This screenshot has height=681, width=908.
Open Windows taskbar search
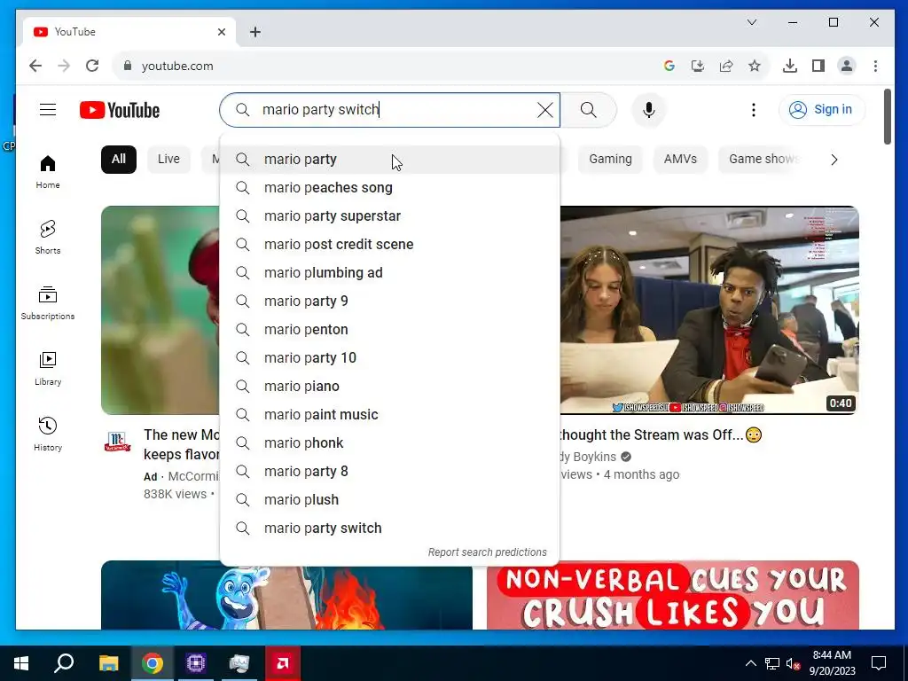(x=64, y=663)
